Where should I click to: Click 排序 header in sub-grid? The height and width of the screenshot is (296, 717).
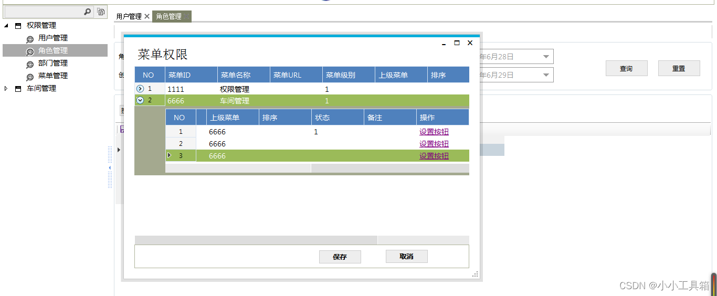285,118
